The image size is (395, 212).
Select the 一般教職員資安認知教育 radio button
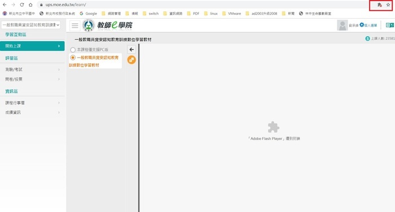[x=73, y=58]
